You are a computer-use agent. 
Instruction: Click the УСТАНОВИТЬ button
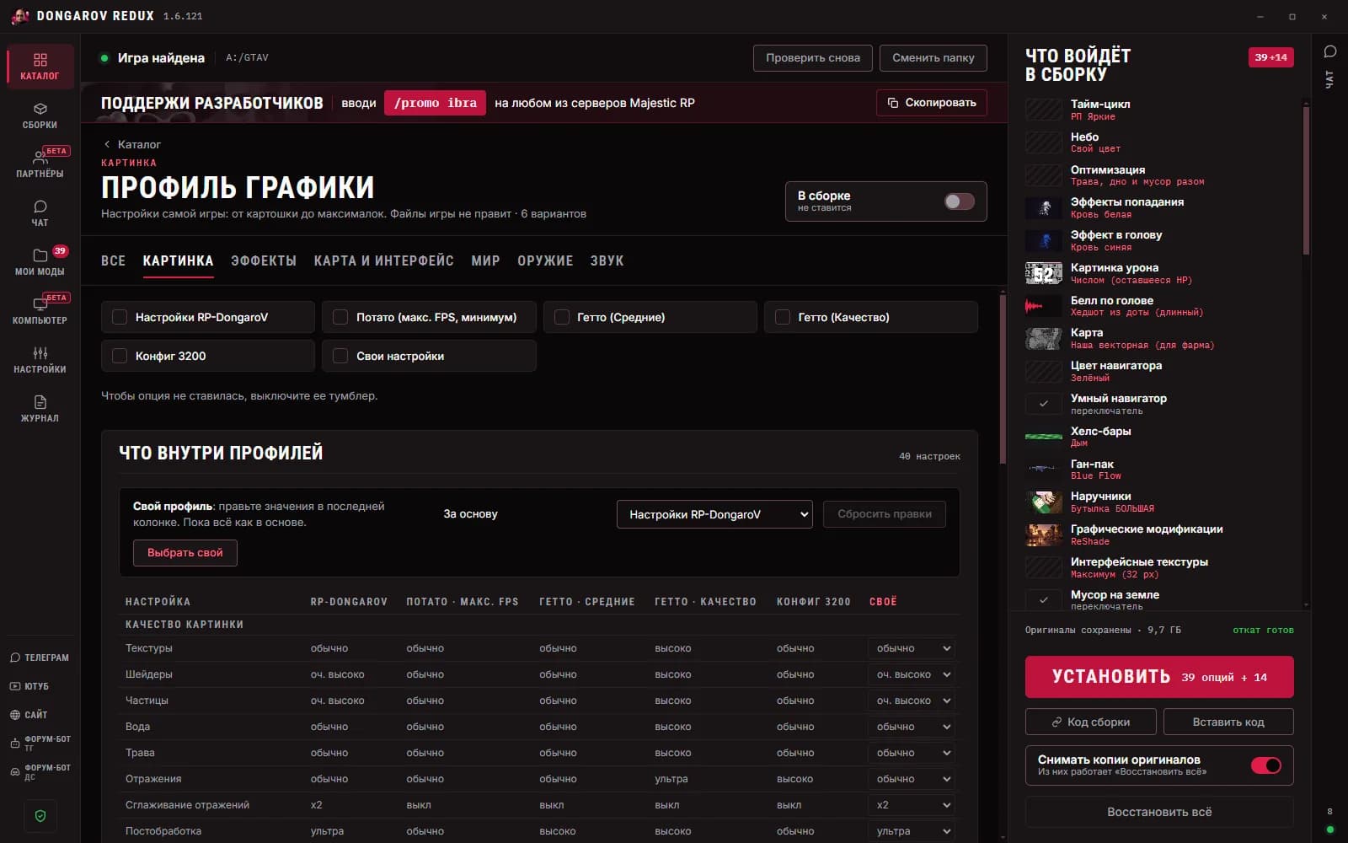(x=1159, y=677)
